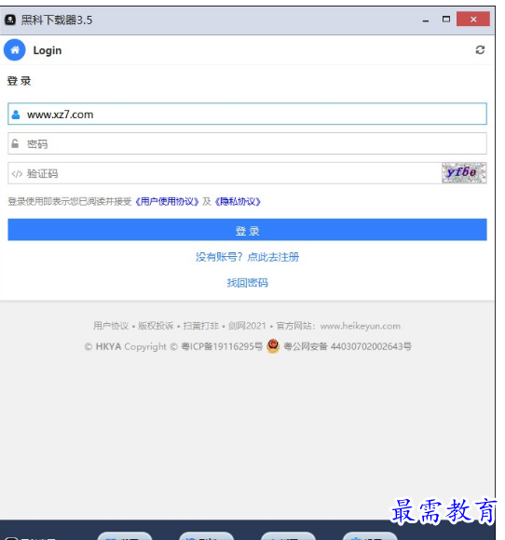Screen dimensions: 505x540
Task: Click the 验证码 captcha input field
Action: [225, 173]
